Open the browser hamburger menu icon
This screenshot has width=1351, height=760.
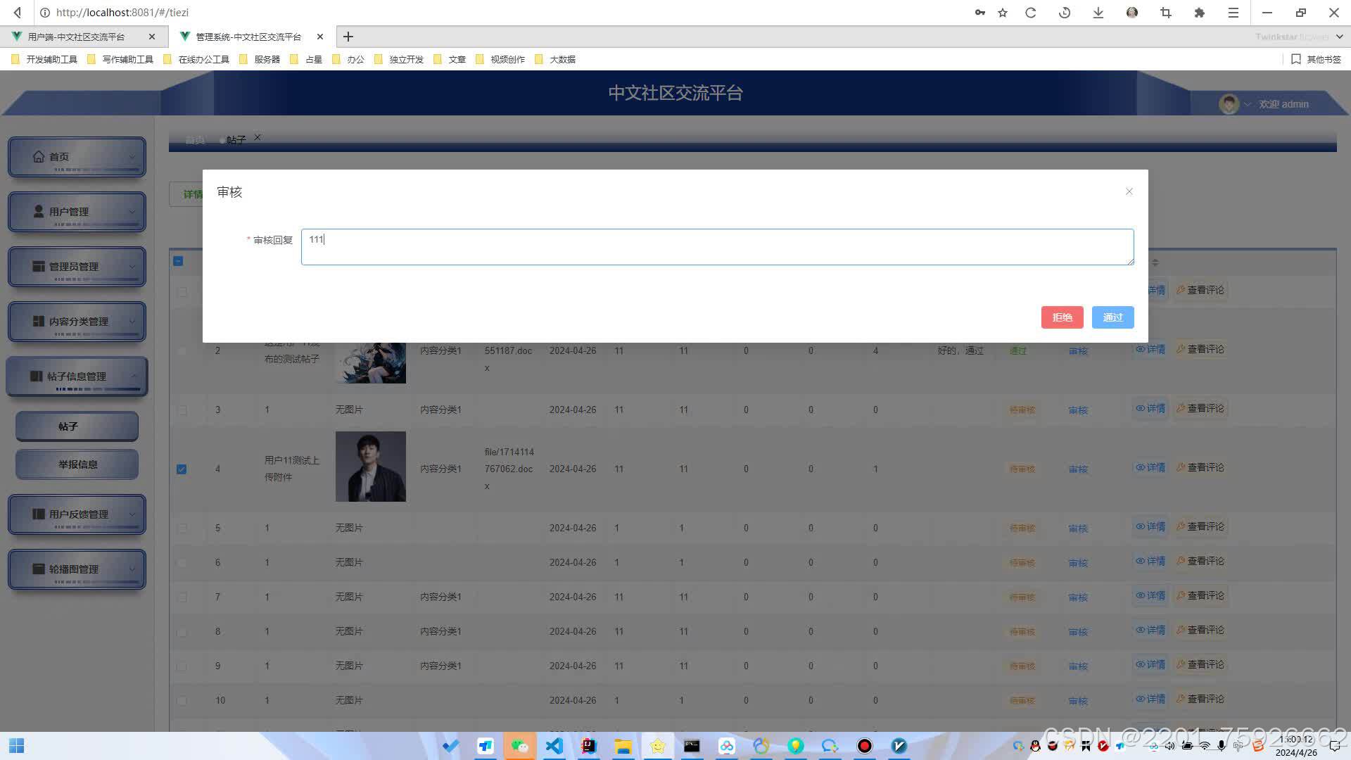[1233, 13]
